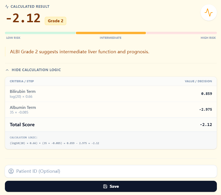Viewport: 221px width, 195px height.
Task: Click the orange intermediate bar segment
Action: [111, 33]
